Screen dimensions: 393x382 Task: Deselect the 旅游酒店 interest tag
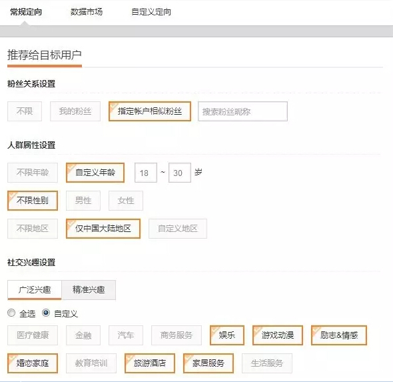(x=150, y=363)
